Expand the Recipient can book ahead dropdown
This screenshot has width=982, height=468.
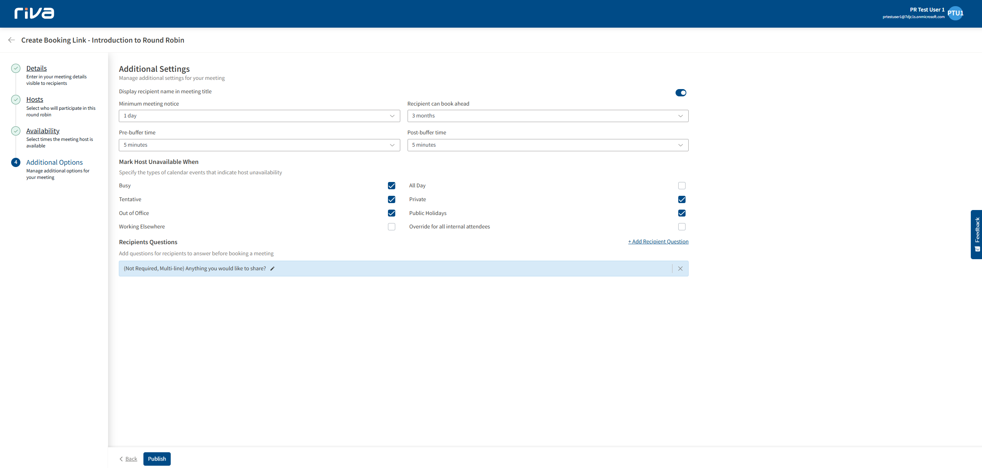point(548,116)
